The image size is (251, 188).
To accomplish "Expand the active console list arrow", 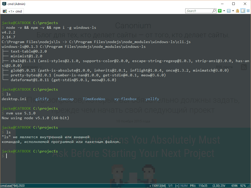I will click(233, 11).
